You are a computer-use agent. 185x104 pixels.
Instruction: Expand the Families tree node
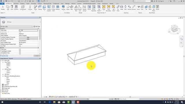click(x=1, y=90)
